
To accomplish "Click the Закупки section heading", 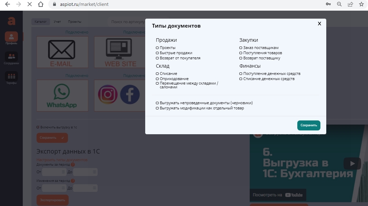I will tap(249, 40).
